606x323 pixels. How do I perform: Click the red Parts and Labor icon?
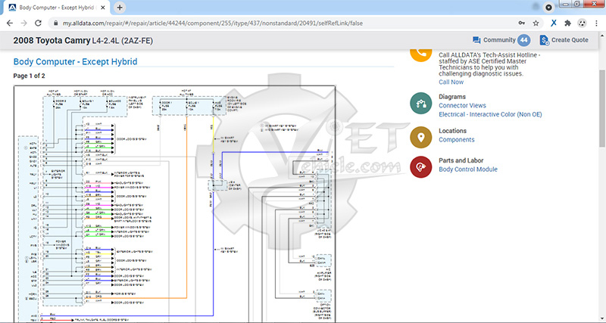pyautogui.click(x=420, y=167)
